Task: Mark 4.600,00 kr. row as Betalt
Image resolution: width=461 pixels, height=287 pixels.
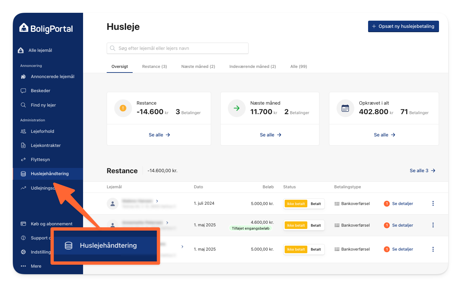Action: tap(316, 225)
